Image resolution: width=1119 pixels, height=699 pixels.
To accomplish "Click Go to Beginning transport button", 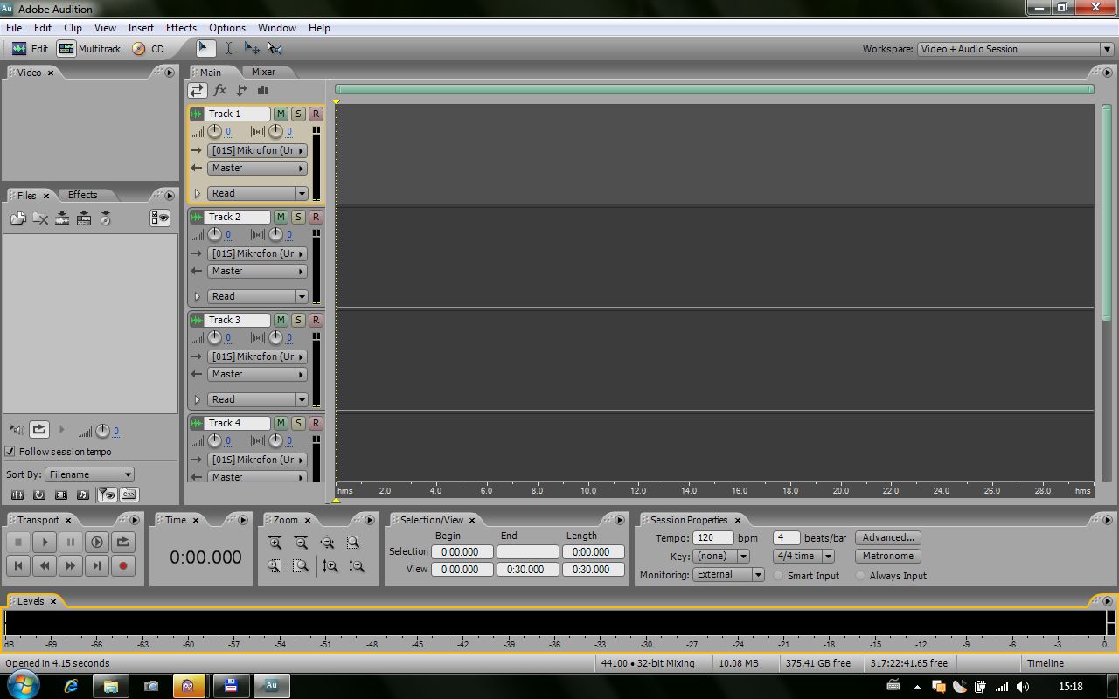I will 18,566.
